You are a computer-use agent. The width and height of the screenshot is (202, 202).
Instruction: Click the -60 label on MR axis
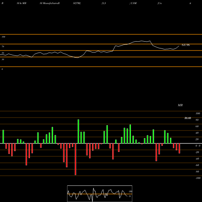197,165
